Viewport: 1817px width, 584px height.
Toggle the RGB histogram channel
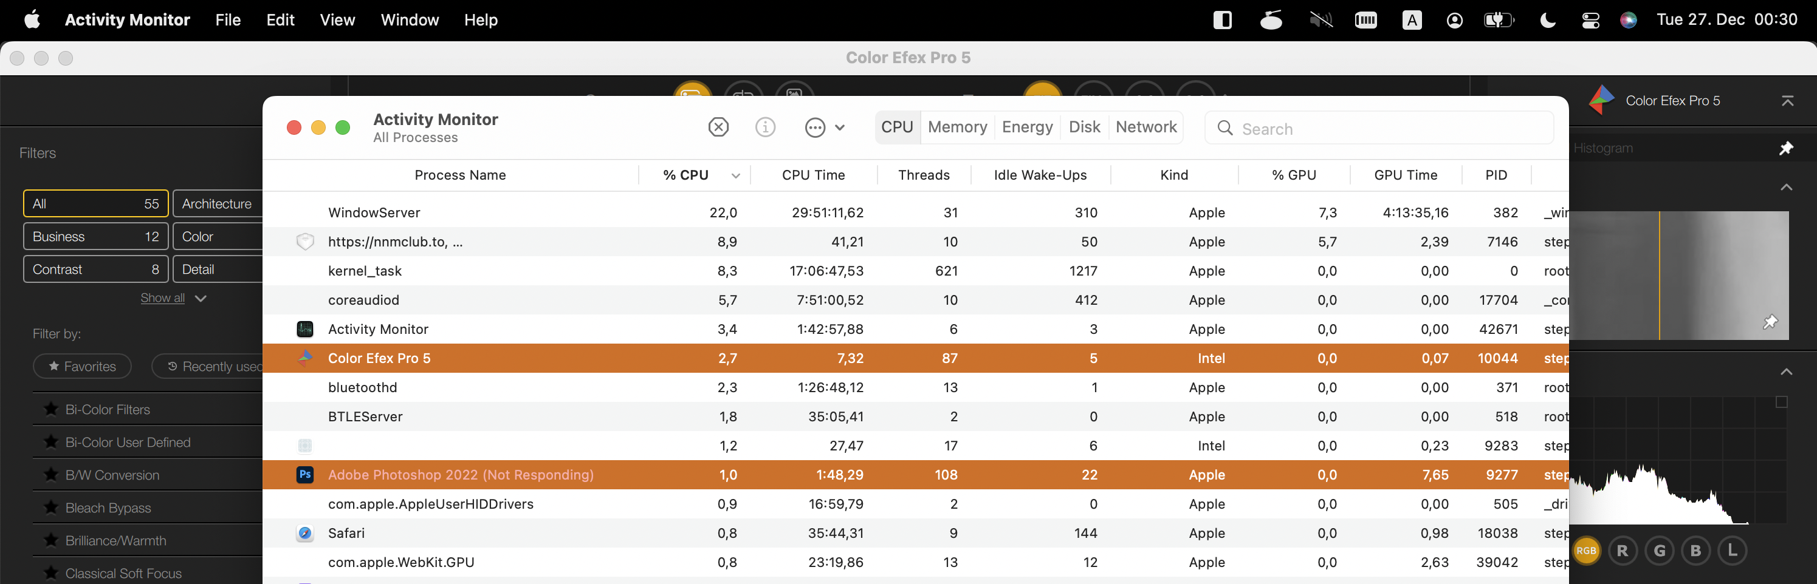(x=1586, y=550)
